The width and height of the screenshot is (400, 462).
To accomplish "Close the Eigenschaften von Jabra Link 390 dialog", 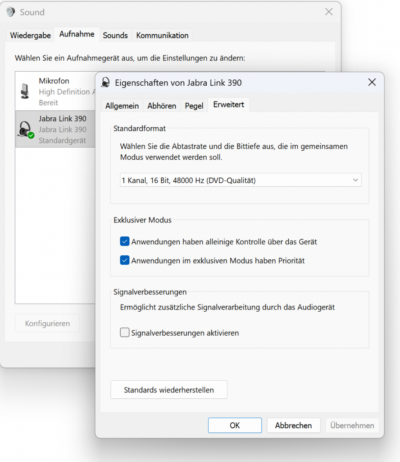I will click(x=372, y=82).
